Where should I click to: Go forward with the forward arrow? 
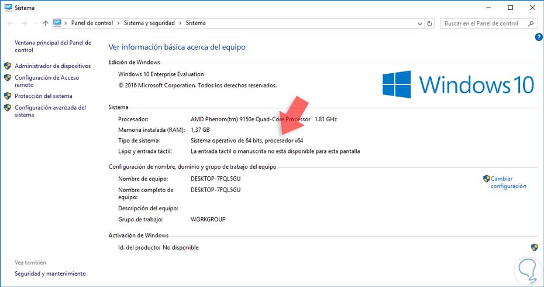coord(24,23)
